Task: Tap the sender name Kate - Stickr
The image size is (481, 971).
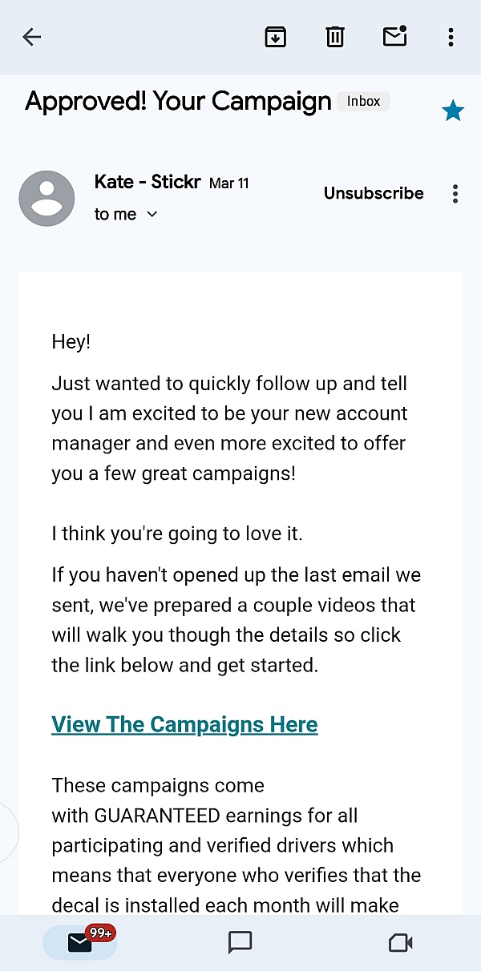Action: pos(148,182)
